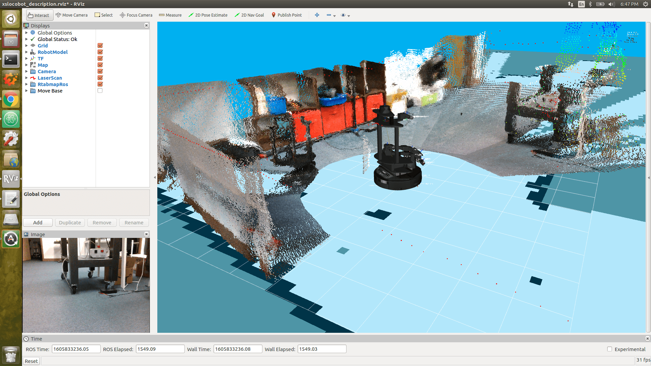Select the LaserScan display entry
The image size is (651, 366).
(50, 78)
